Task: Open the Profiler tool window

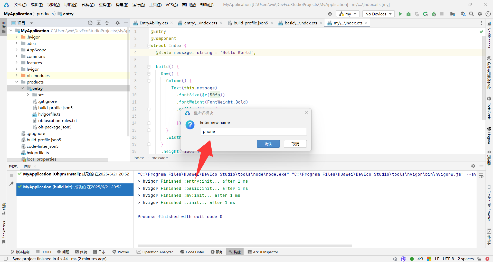Action: click(x=121, y=252)
